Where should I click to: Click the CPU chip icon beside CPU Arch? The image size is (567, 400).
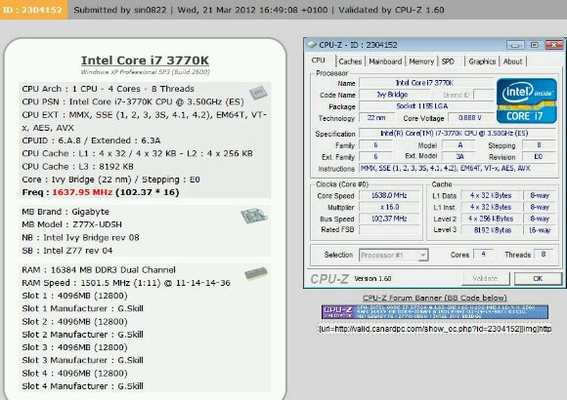(258, 93)
